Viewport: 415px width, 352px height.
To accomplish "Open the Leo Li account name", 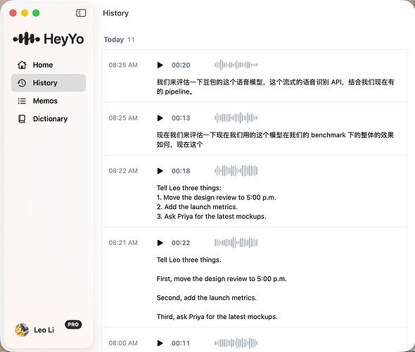I will [x=44, y=330].
